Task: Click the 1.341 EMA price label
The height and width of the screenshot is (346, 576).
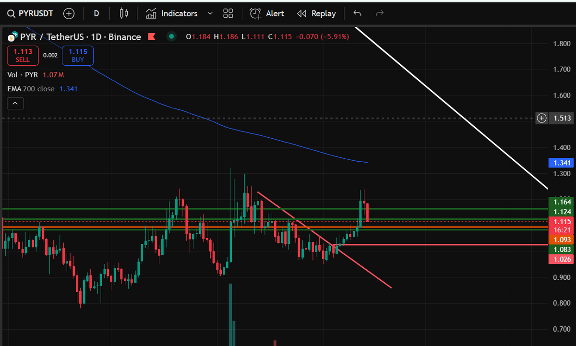Action: pos(561,163)
